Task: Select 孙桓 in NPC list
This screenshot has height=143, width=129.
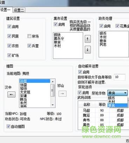Action: coord(35,81)
